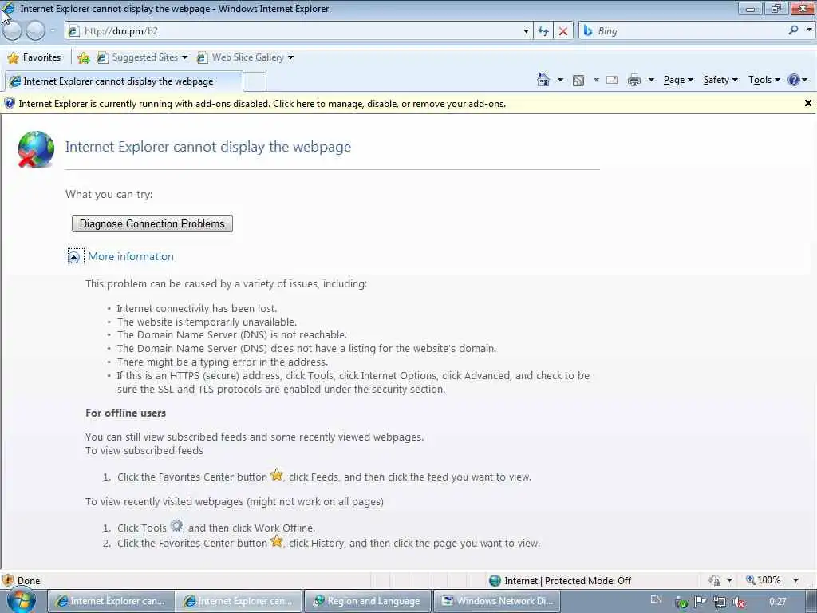Collapse the More information expander arrow
The height and width of the screenshot is (613, 817).
(x=75, y=256)
